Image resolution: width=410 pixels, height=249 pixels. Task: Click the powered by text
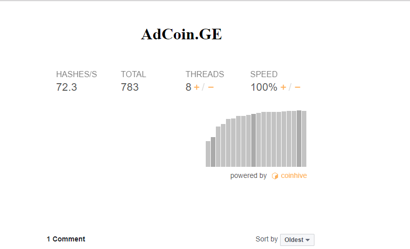point(248,176)
